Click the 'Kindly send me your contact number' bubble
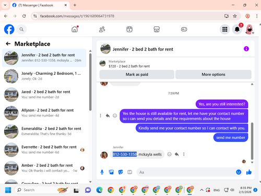This screenshot has height=196, width=261. [192, 128]
